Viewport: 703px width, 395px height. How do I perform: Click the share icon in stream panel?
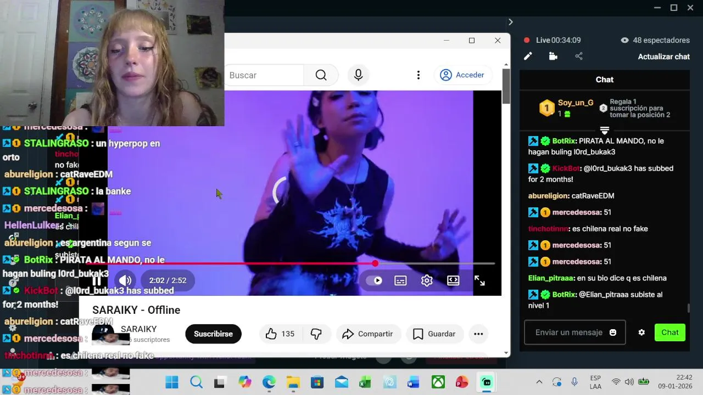pos(579,56)
